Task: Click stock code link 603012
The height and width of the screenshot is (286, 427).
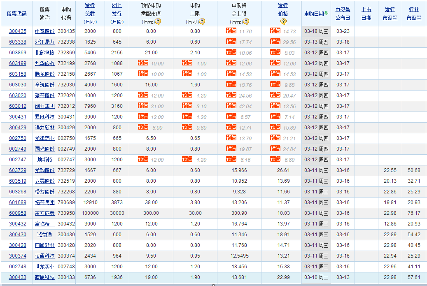Action: [x=18, y=106]
